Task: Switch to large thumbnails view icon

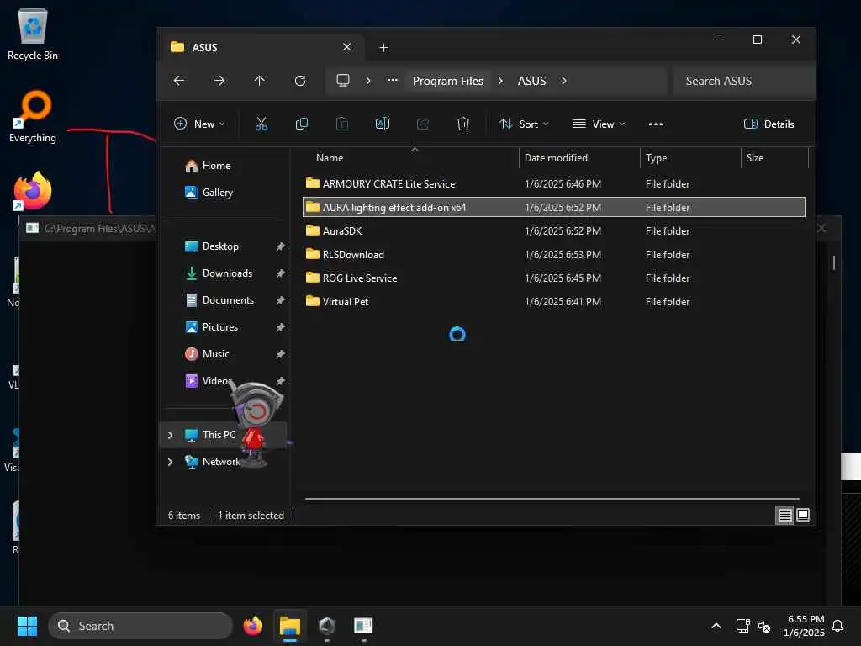Action: coord(803,516)
